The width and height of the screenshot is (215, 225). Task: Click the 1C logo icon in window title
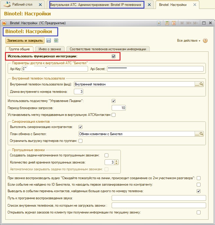4,23
